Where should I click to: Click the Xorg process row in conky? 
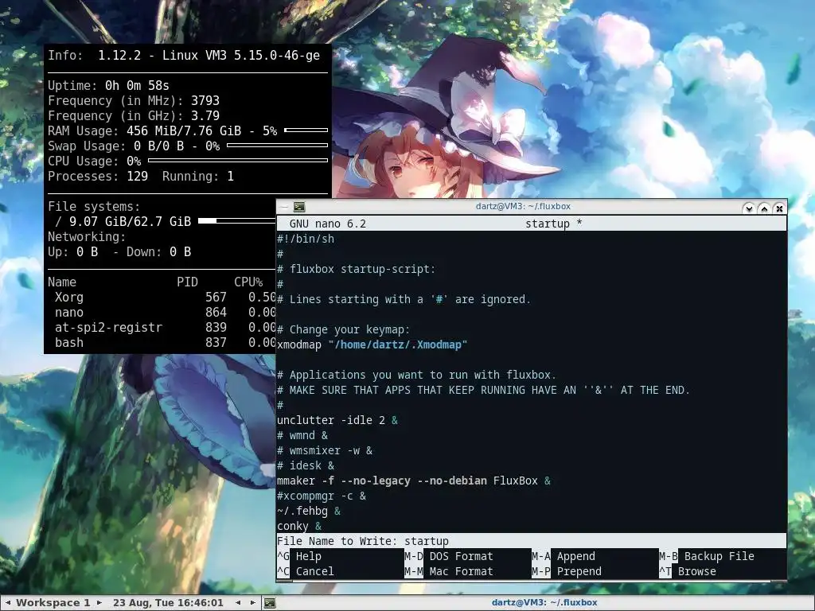tap(162, 298)
